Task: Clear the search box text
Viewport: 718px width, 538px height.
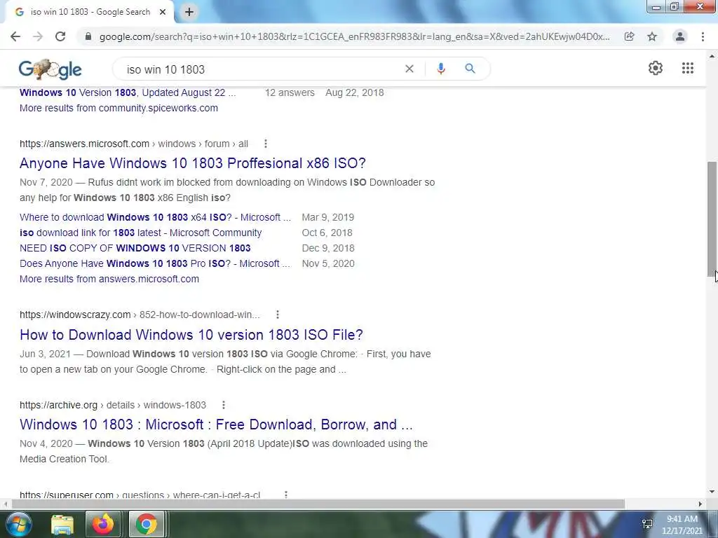Action: tap(409, 69)
